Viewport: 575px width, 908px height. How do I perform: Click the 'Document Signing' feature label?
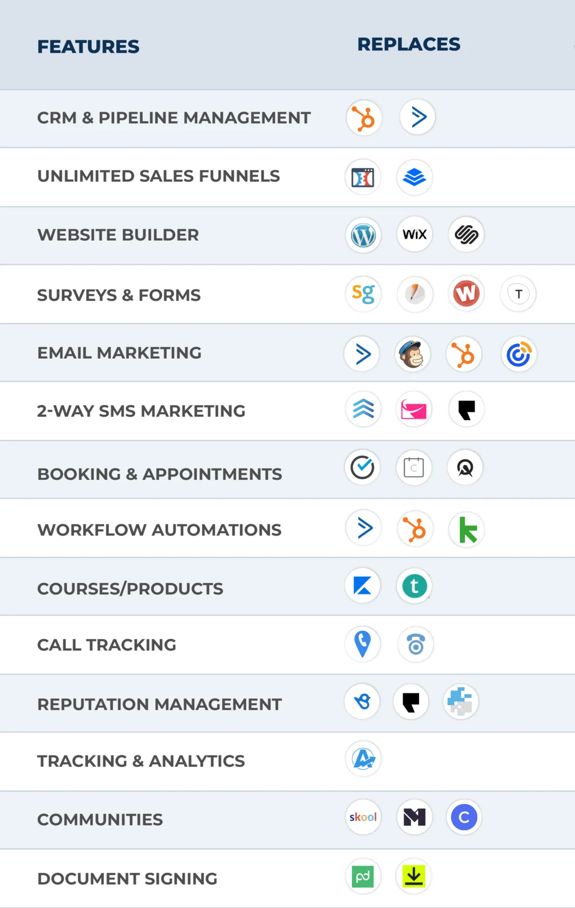coord(127,879)
